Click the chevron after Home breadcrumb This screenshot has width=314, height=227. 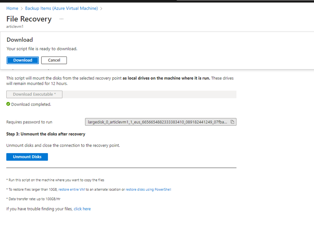click(x=22, y=8)
